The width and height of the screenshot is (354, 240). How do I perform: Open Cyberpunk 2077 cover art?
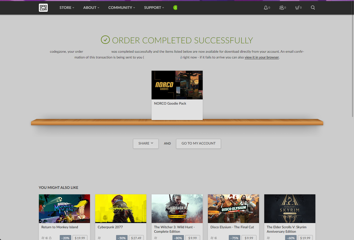point(121,209)
